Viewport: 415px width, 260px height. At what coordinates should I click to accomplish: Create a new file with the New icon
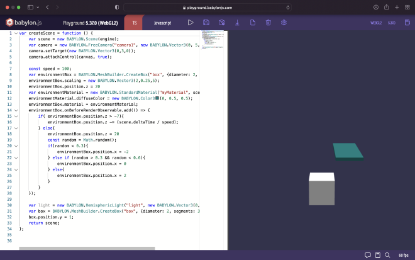pos(253,22)
